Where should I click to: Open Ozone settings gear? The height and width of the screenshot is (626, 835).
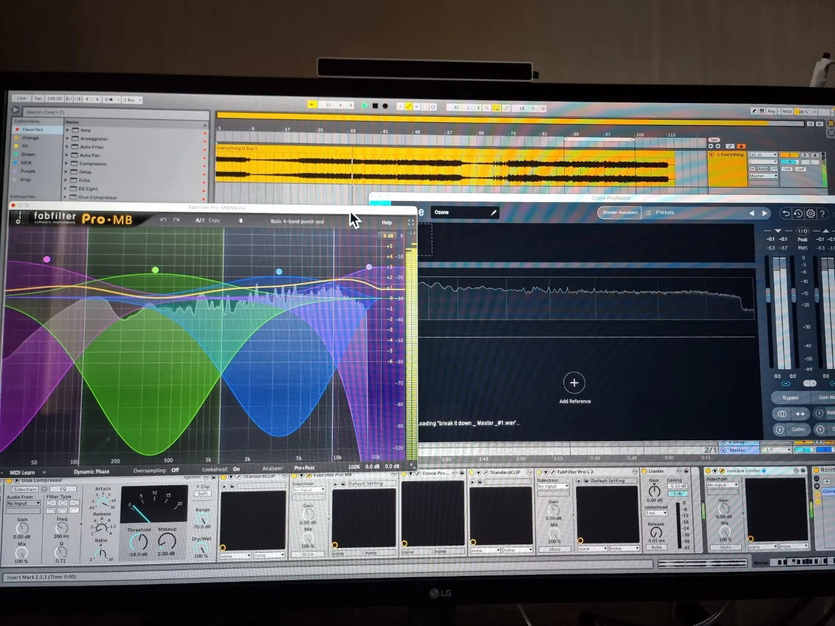(811, 213)
